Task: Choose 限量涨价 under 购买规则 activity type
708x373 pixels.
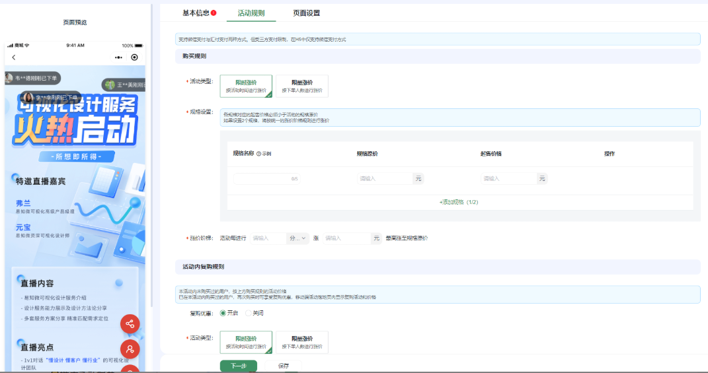Action: coord(301,86)
